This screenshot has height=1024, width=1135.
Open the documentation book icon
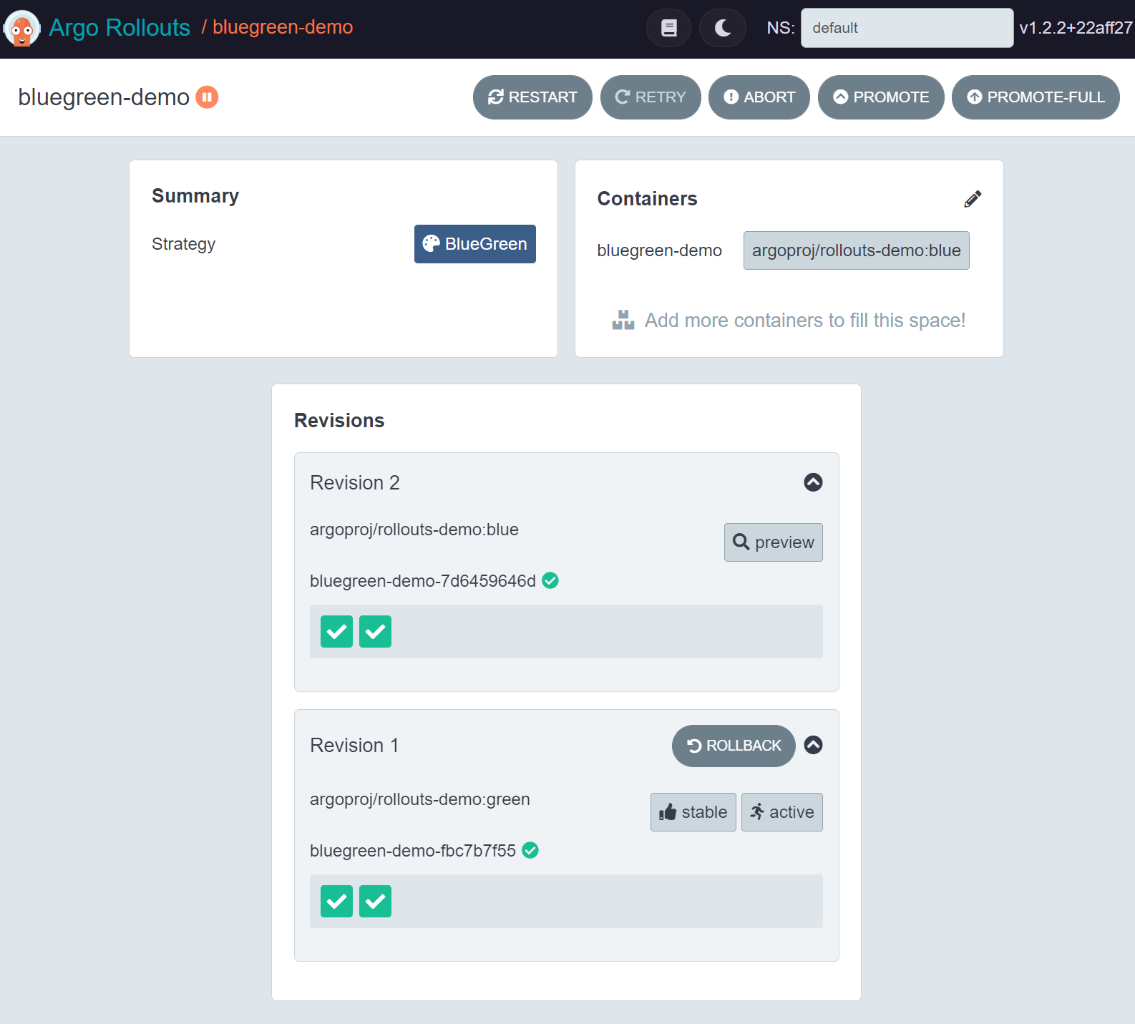(668, 28)
